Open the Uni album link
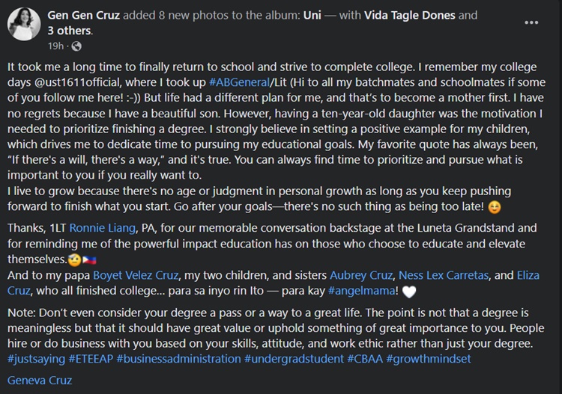 (x=312, y=16)
